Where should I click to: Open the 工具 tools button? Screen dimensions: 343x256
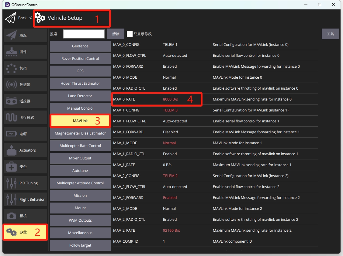(x=330, y=34)
